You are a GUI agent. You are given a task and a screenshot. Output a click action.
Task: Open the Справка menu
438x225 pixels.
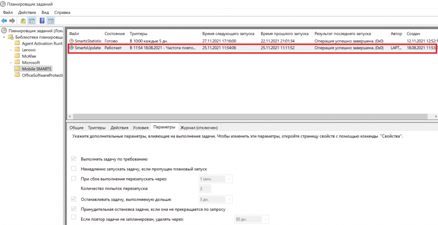tap(62, 12)
